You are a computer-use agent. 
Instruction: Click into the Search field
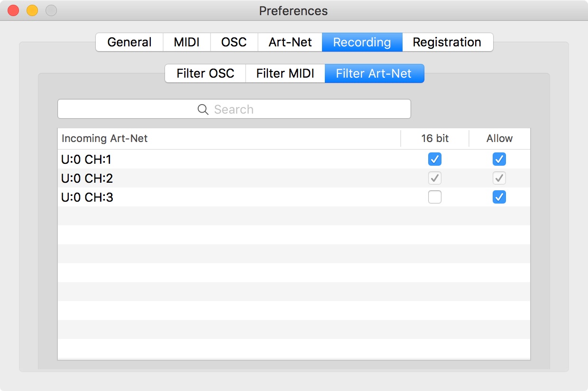coord(234,109)
